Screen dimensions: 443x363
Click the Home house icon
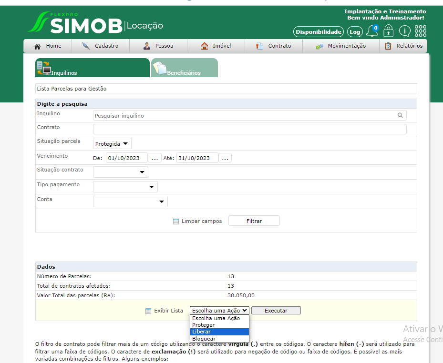point(37,46)
